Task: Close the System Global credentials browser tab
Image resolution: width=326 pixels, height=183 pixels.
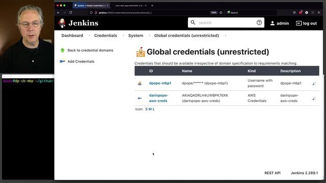Action: 107,6
